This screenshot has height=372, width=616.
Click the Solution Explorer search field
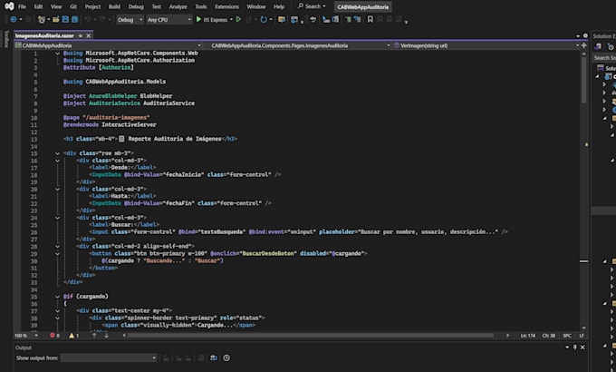pos(604,57)
